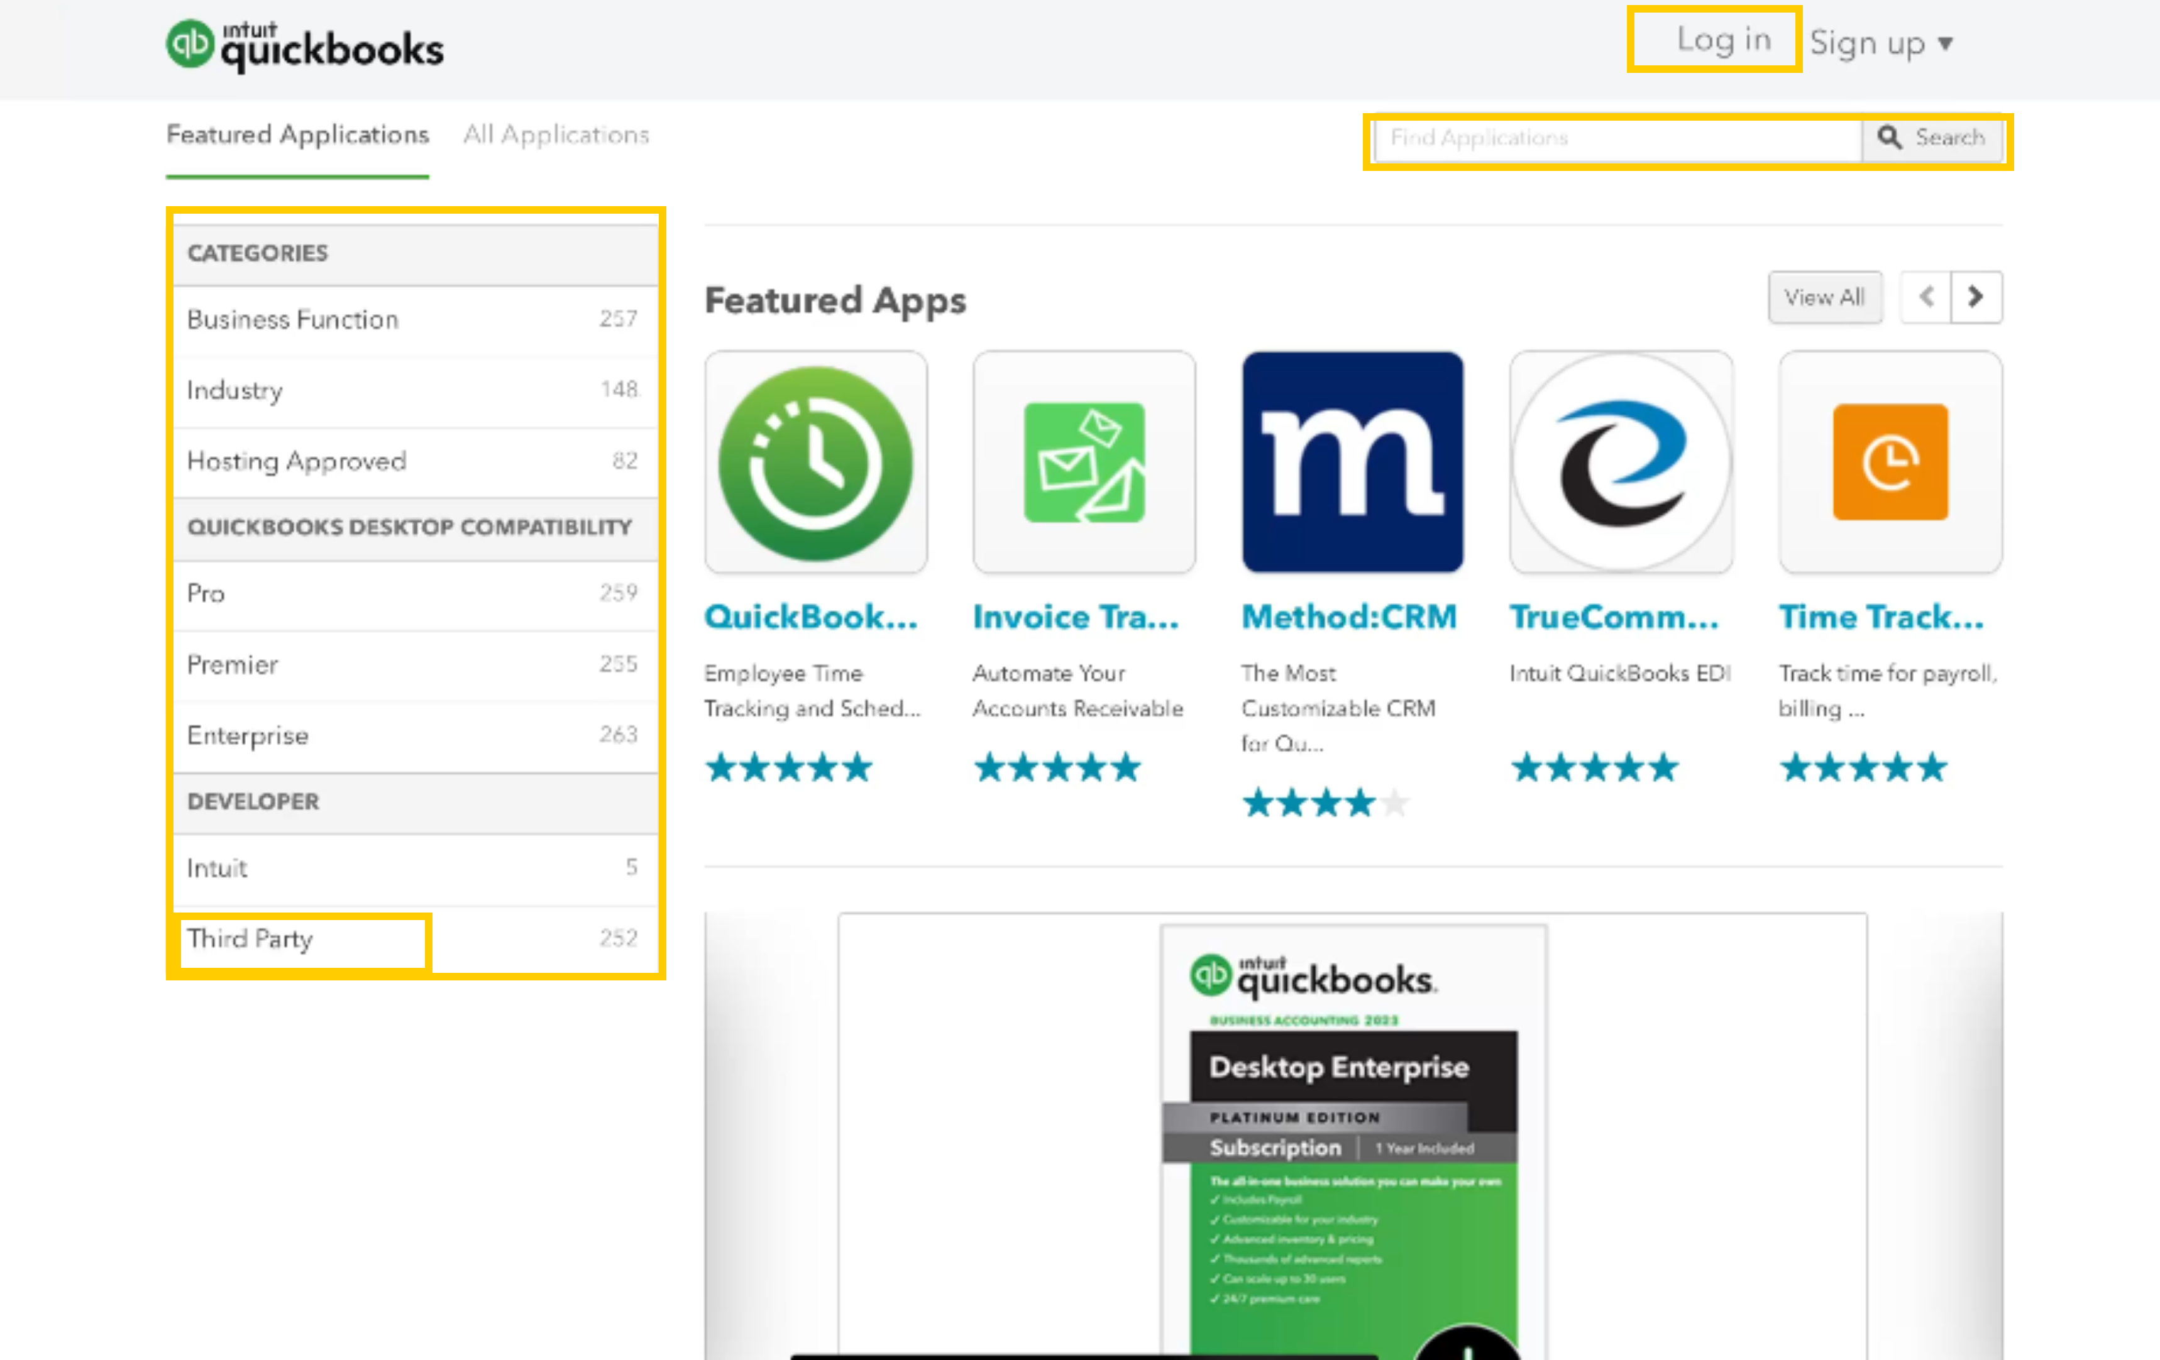Click the 263 count beside Enterprise

click(618, 735)
